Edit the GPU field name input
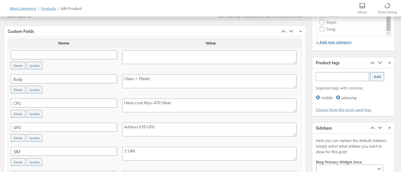The height and width of the screenshot is (172, 401). pos(64,127)
